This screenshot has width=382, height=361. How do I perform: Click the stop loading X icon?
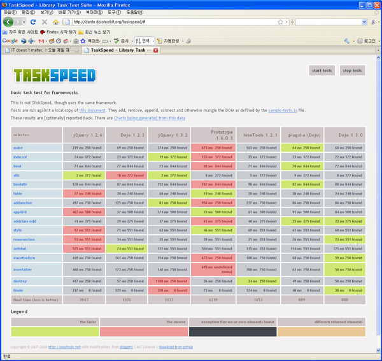click(x=45, y=22)
